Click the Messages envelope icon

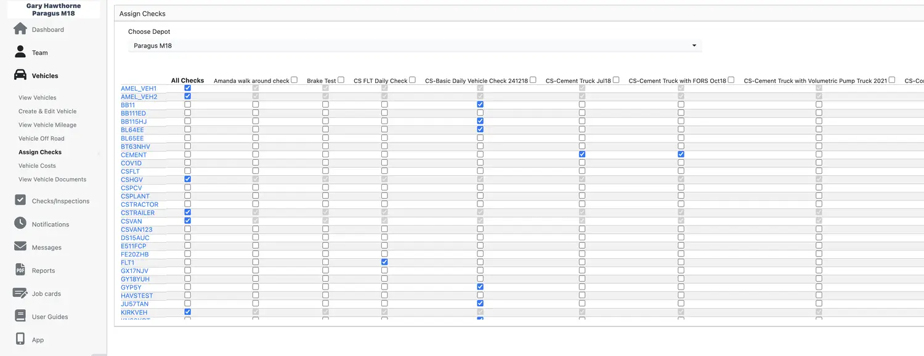click(20, 247)
